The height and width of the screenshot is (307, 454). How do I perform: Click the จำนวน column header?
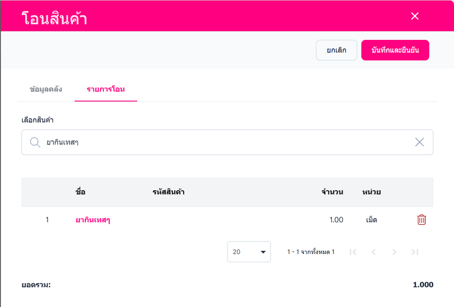(x=332, y=192)
